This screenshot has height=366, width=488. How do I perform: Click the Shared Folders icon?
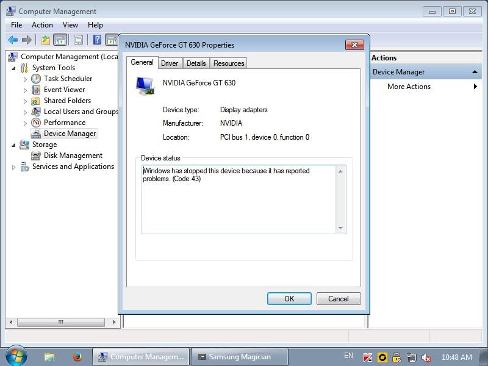pyautogui.click(x=35, y=101)
